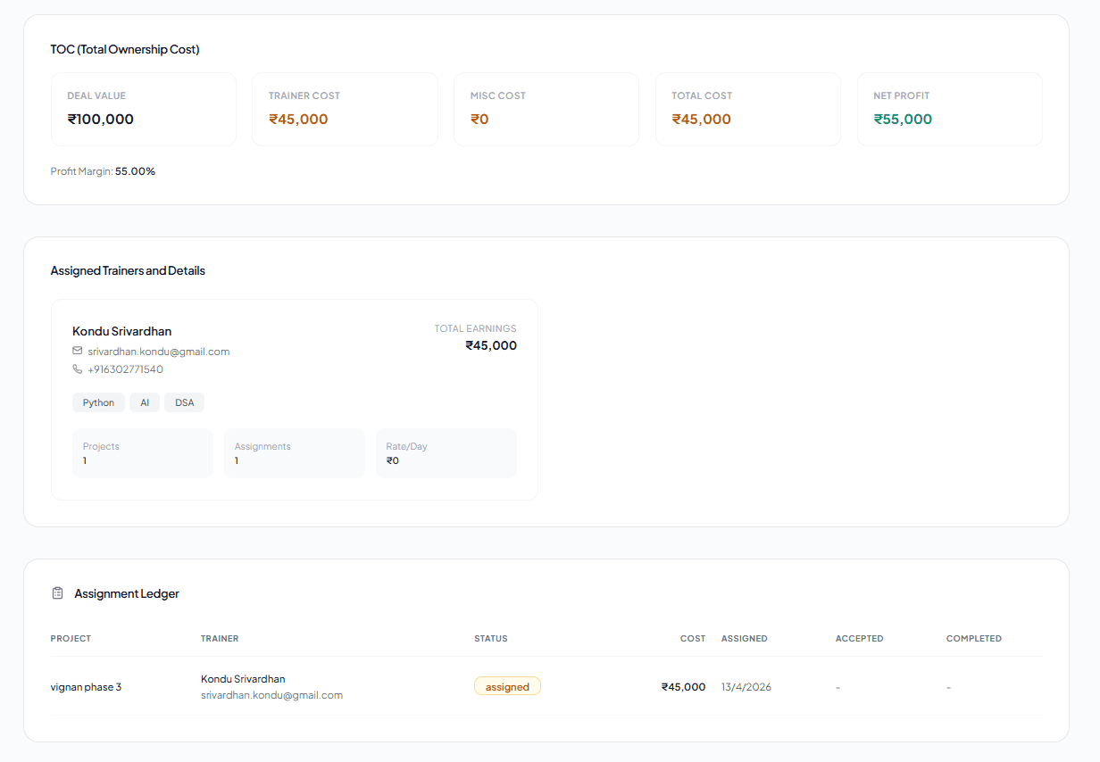Screen dimensions: 1100x762
Task: Click the assigned status badge
Action: coord(507,686)
